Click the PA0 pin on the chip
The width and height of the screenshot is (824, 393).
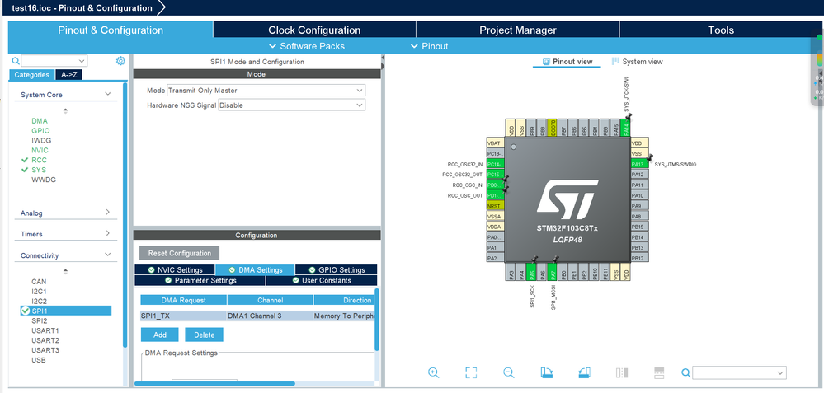pos(496,237)
